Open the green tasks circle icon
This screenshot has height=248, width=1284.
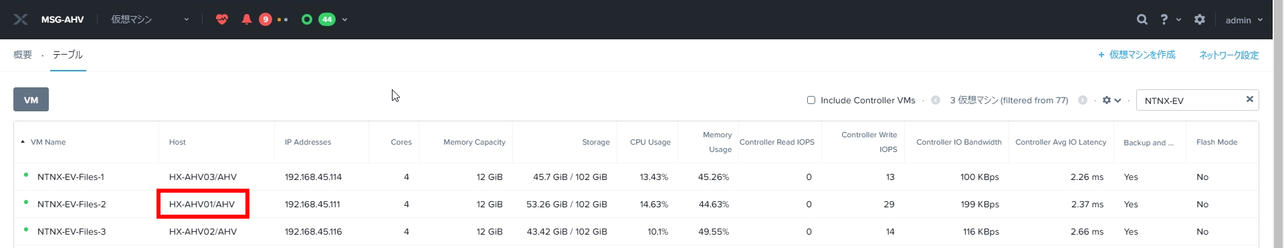coord(307,19)
